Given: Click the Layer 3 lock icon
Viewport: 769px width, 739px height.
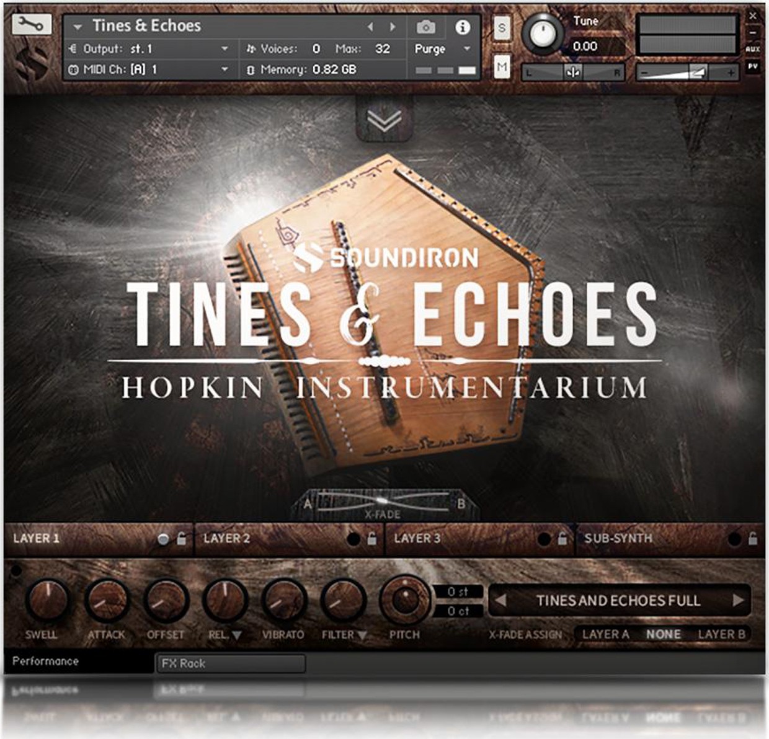Looking at the screenshot, I should 562,539.
